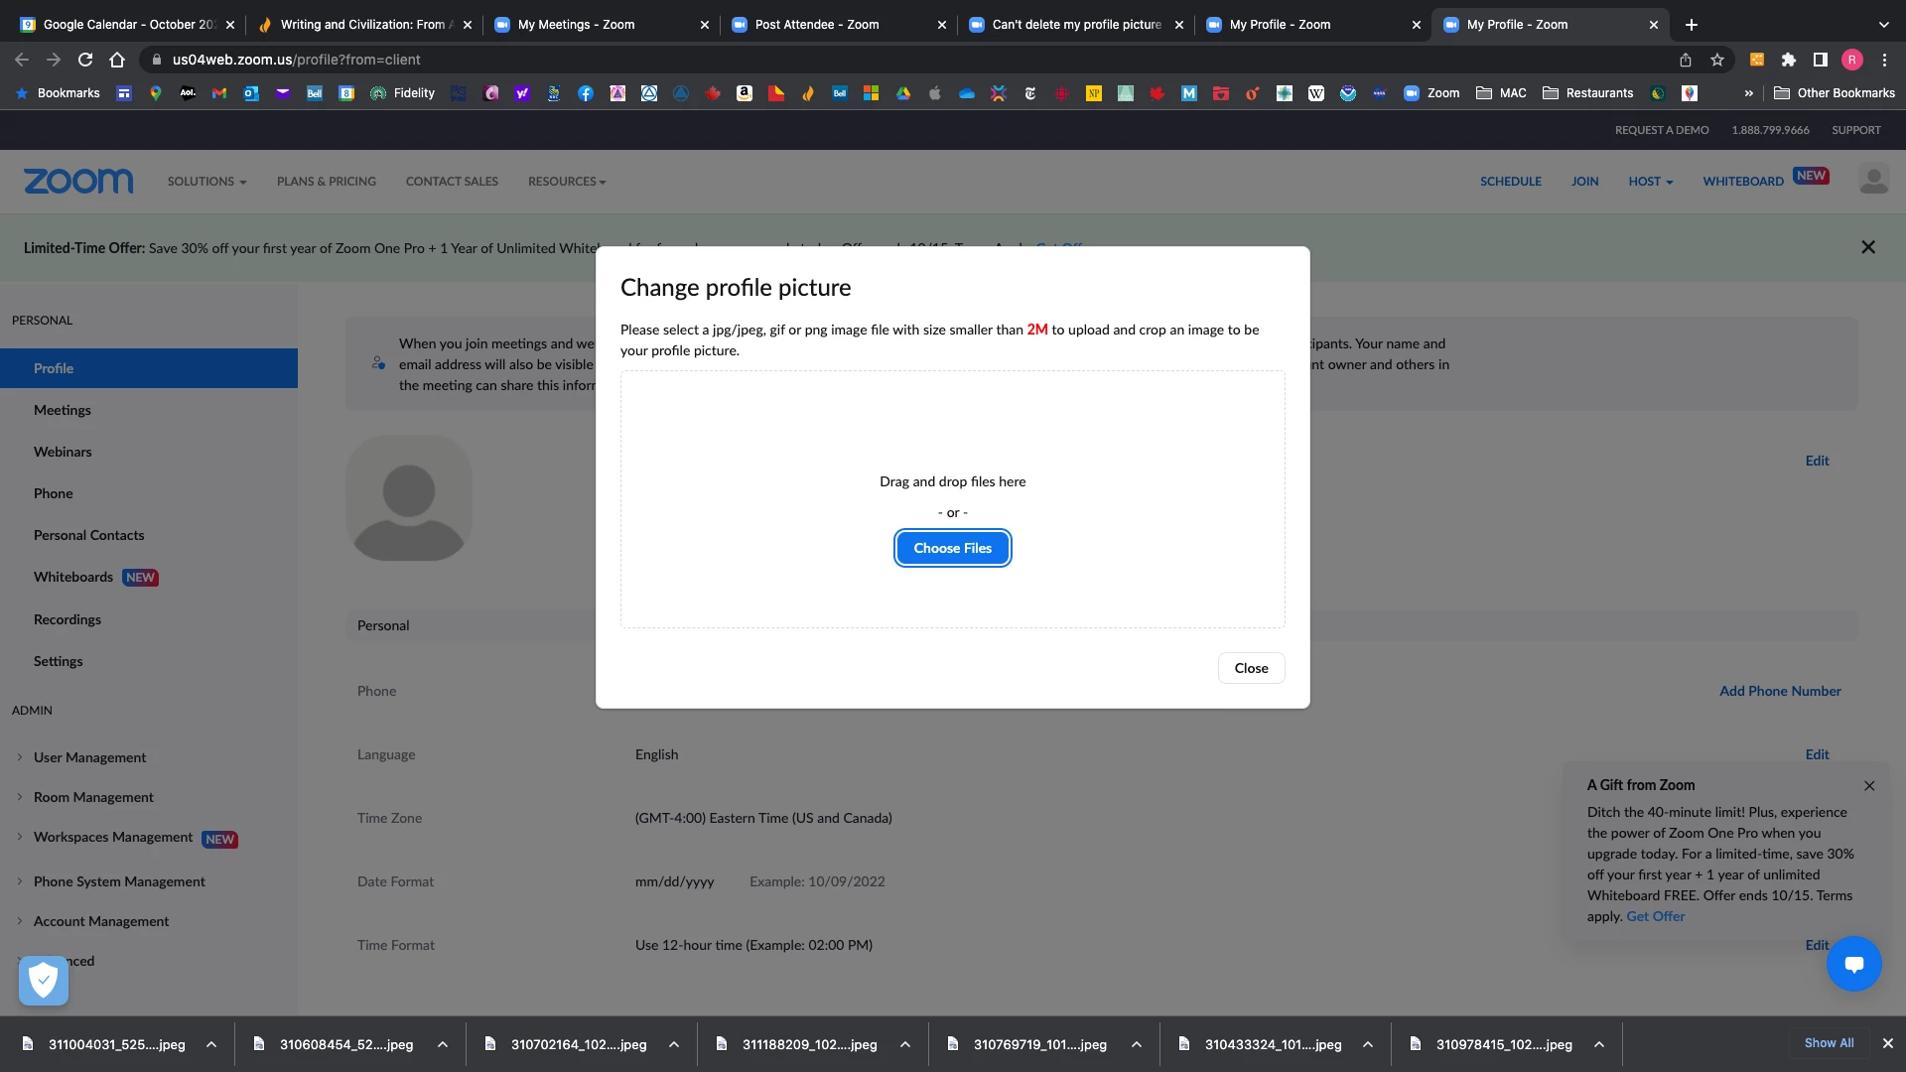Viewport: 1906px width, 1072px height.
Task: Open the user avatar icon in header
Action: 1873,181
